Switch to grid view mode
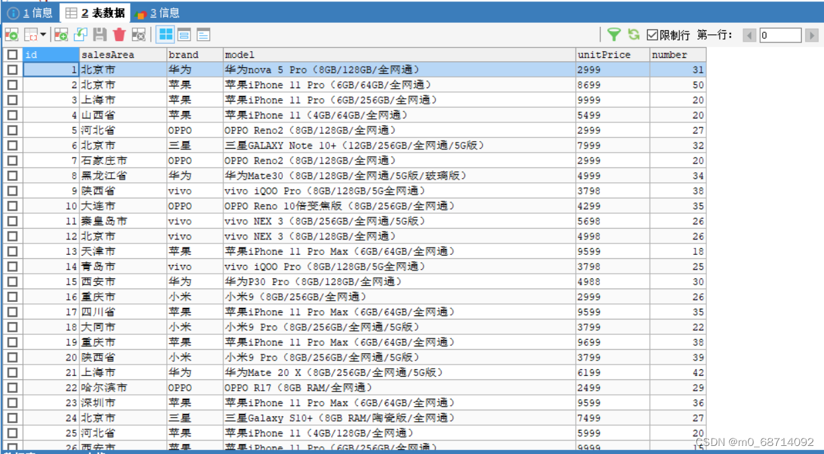 pos(165,34)
